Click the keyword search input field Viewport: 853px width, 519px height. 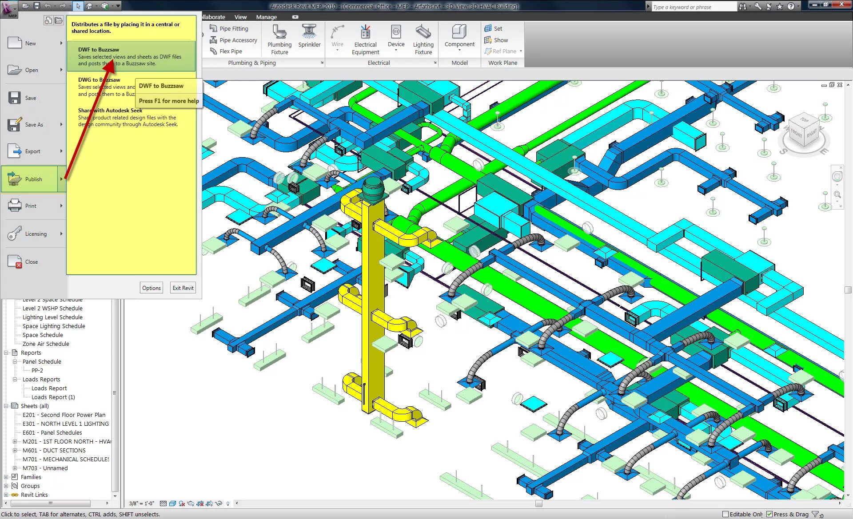[x=692, y=7]
